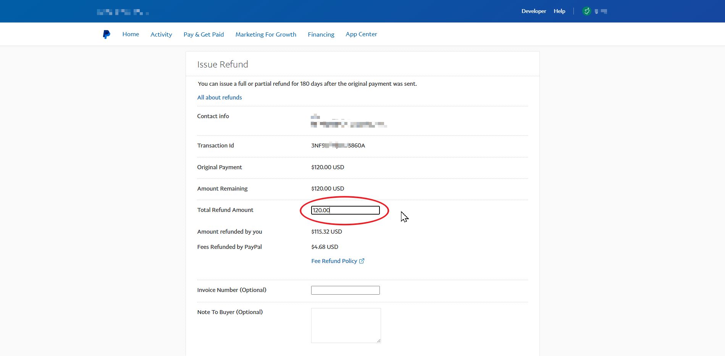The height and width of the screenshot is (356, 725).
Task: Navigate to the Financing section
Action: tap(321, 34)
